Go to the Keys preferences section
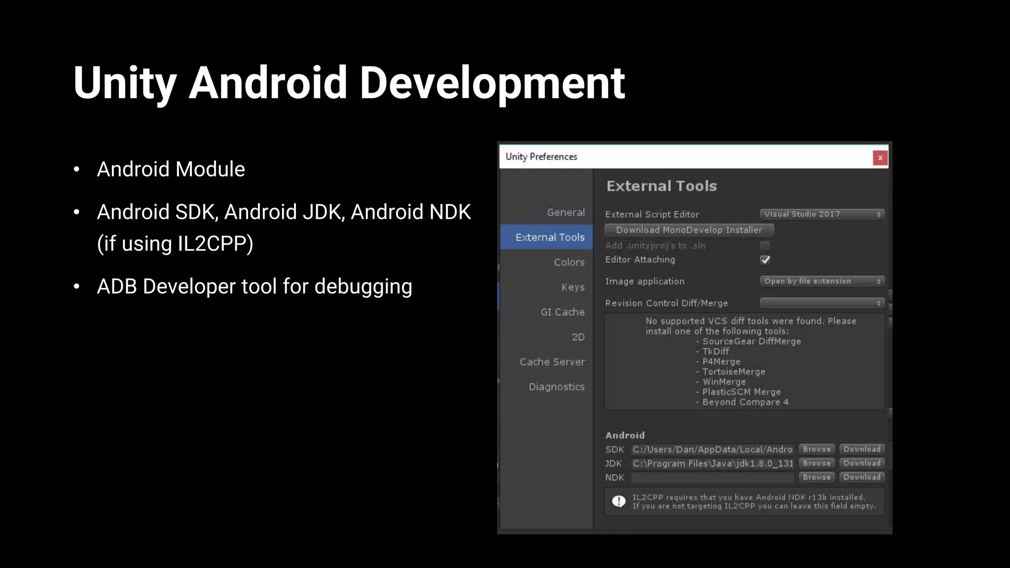 point(573,287)
